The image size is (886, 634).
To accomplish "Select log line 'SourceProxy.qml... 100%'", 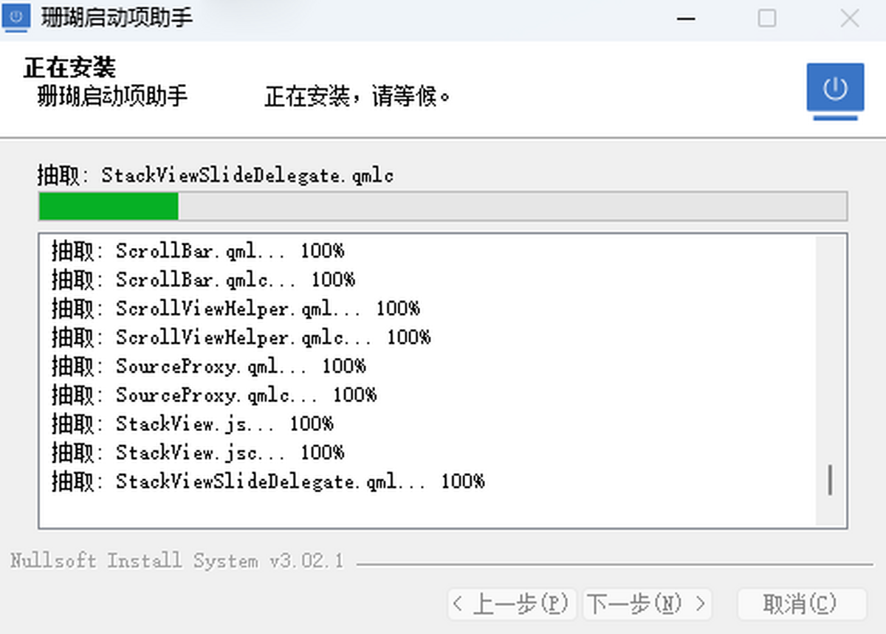I will 208,366.
